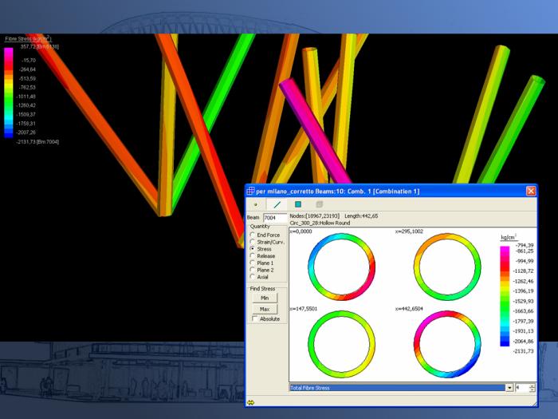Select the node dot icon in dialog toolbar
Viewport: 558px width, 419px height.
(x=256, y=204)
